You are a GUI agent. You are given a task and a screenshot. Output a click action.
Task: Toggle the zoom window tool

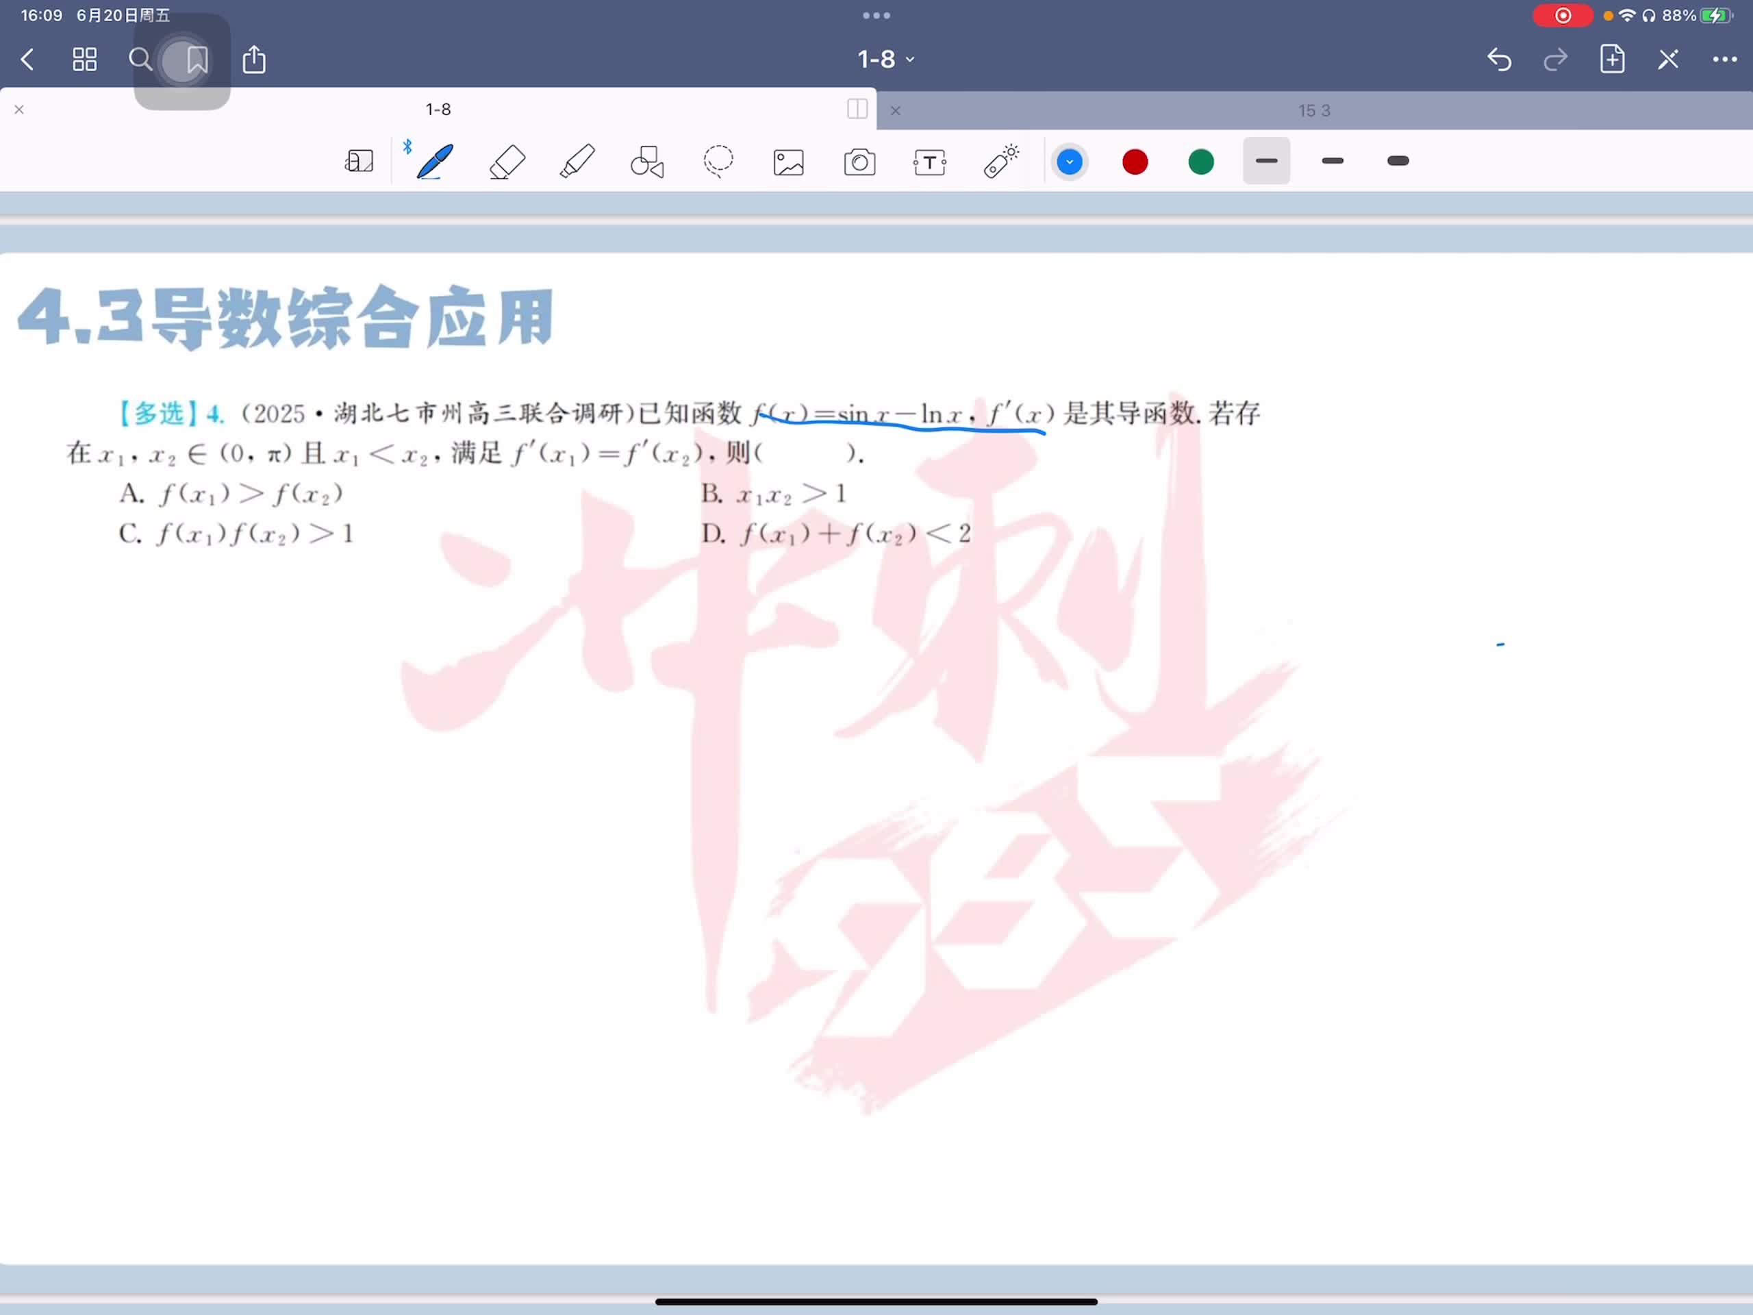tap(359, 162)
